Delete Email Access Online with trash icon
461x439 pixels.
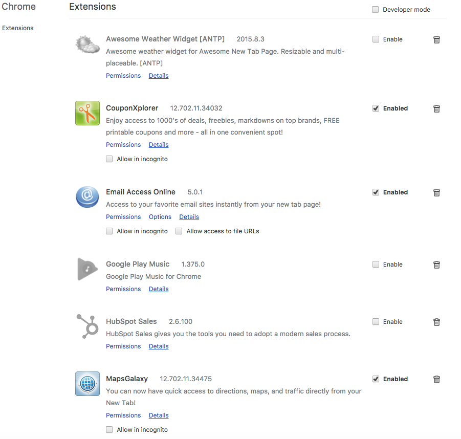click(436, 192)
